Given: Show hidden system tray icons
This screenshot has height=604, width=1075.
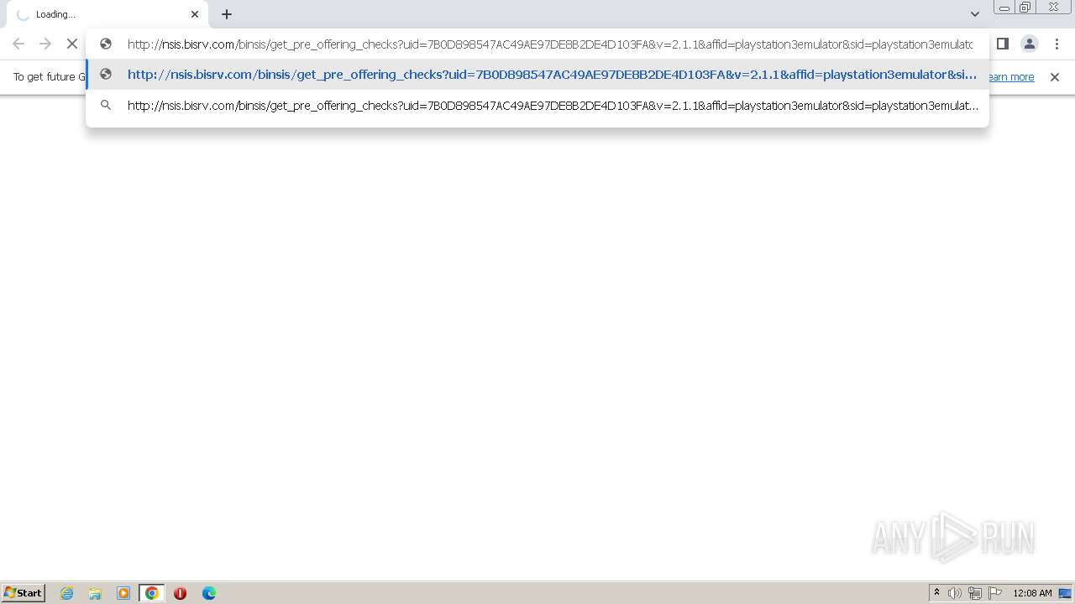Looking at the screenshot, I should (936, 593).
